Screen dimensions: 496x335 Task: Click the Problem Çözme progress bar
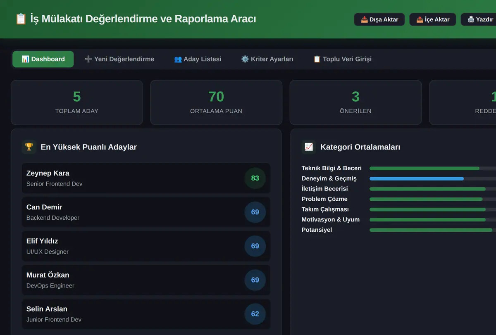[x=433, y=199]
